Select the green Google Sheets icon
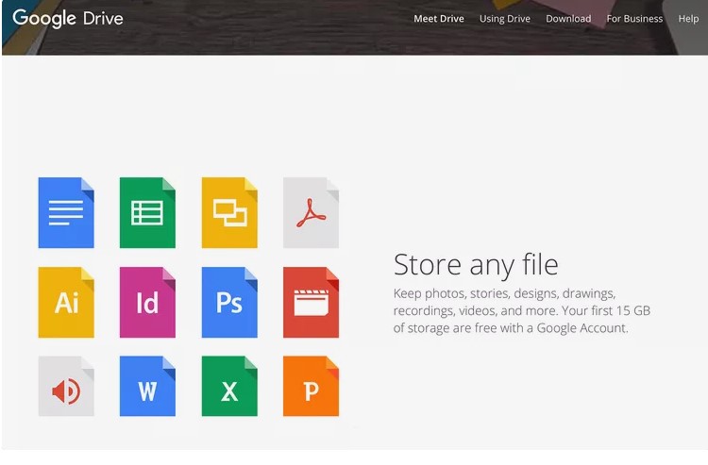 pos(147,212)
